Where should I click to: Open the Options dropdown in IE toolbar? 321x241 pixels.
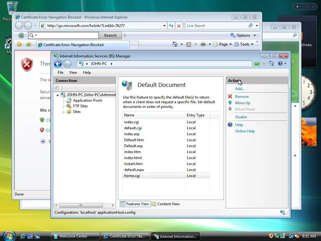pyautogui.click(x=243, y=35)
